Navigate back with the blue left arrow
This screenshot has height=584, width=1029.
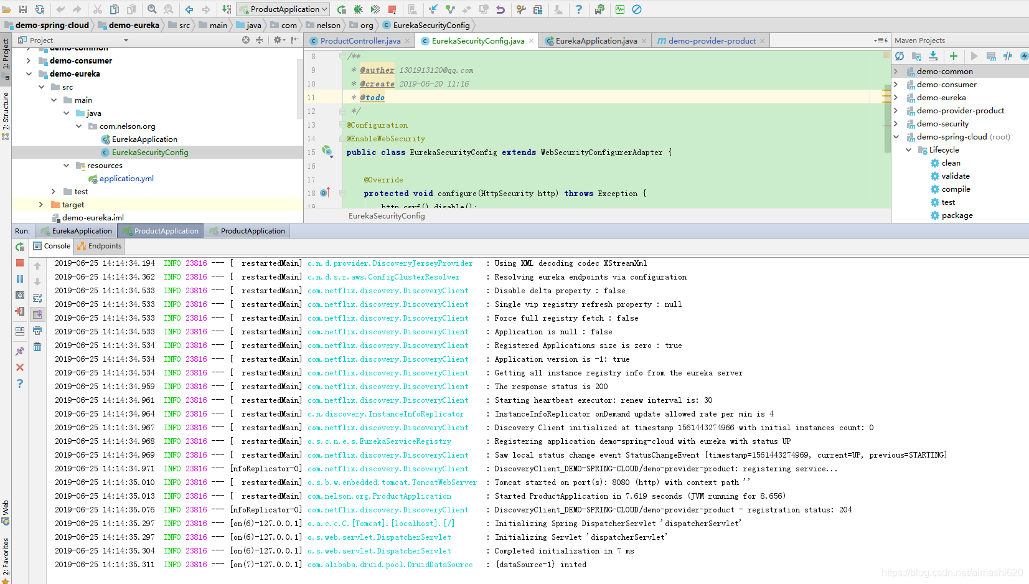189,9
